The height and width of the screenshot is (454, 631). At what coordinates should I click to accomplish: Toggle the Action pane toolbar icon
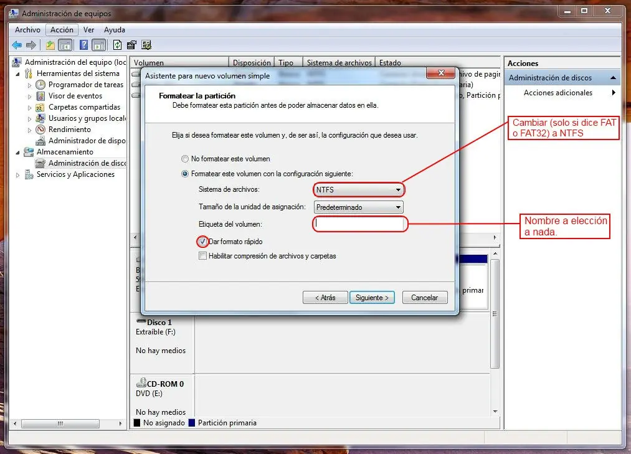(x=98, y=45)
